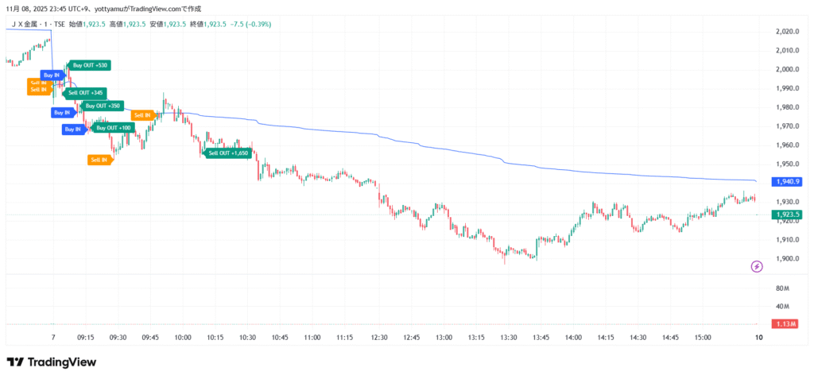Click the 10:00 time axis label
Viewport: 814px width, 379px height.
click(183, 338)
